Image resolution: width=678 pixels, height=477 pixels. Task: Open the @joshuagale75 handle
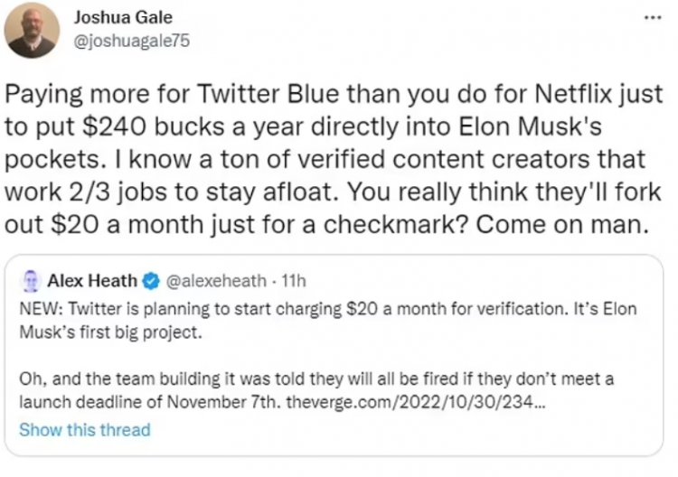(132, 41)
